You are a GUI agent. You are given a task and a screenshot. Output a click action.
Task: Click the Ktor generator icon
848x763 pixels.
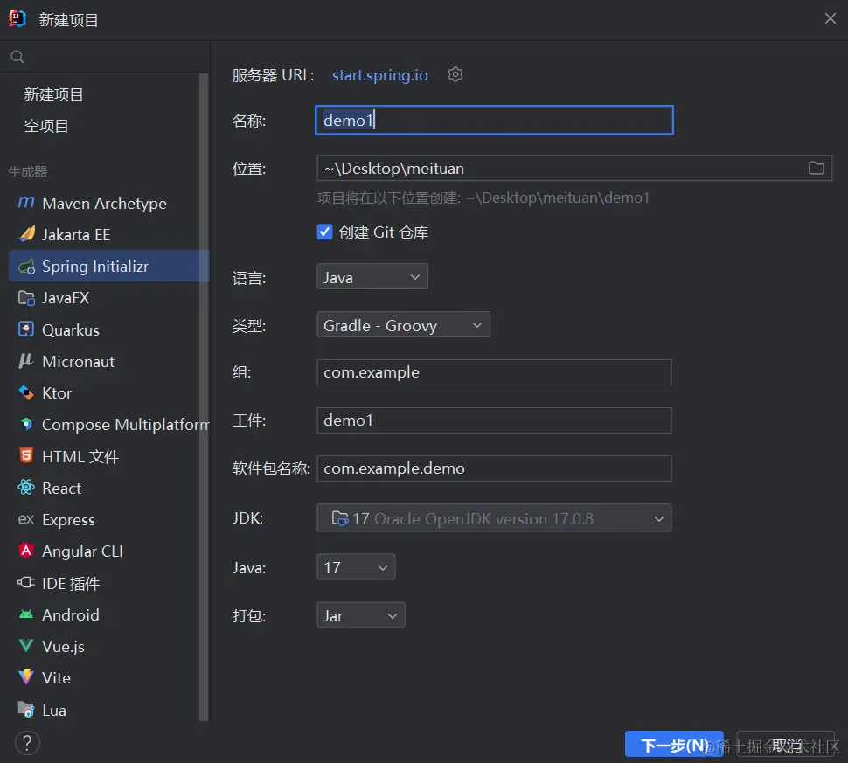[x=26, y=392]
